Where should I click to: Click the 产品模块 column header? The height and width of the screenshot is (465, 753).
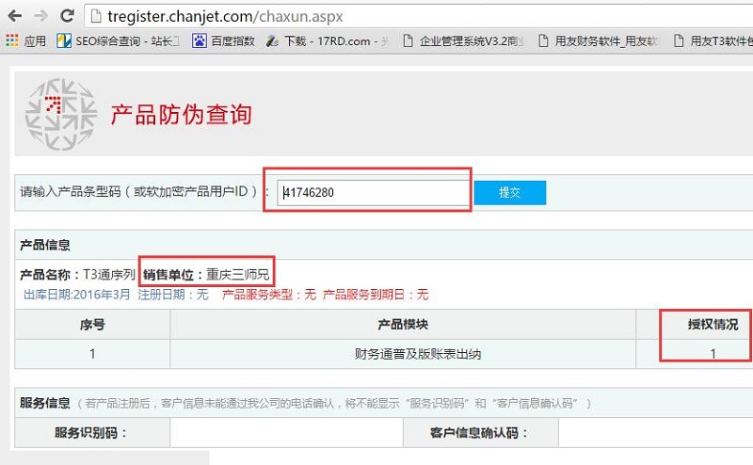click(x=403, y=325)
